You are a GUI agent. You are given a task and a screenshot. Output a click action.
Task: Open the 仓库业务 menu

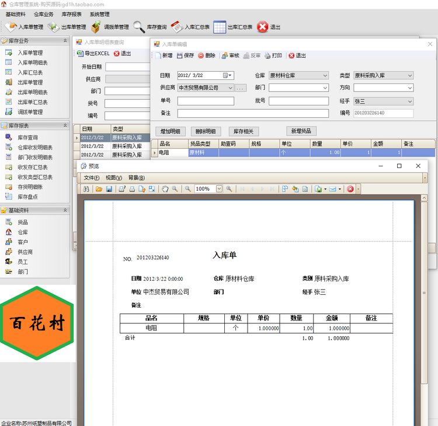pyautogui.click(x=44, y=14)
